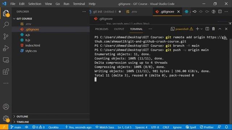Screen dimensions: 232x130
Task: Open errors and warnings count in status bar
Action: (38, 127)
